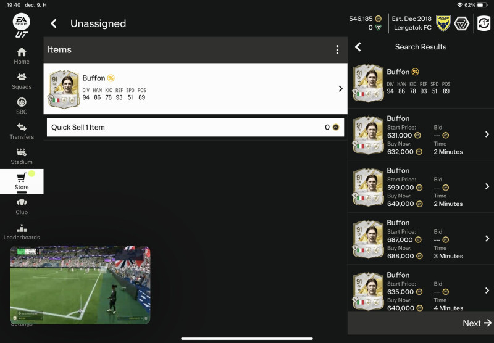Go back from Search Results panel
494x343 pixels.
click(x=358, y=47)
